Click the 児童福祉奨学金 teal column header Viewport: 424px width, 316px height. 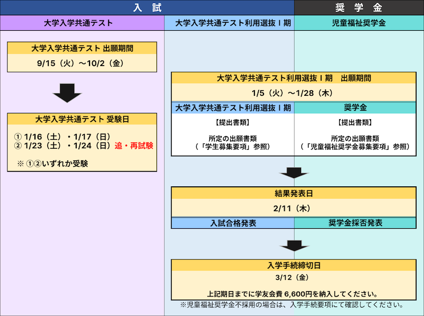point(359,23)
